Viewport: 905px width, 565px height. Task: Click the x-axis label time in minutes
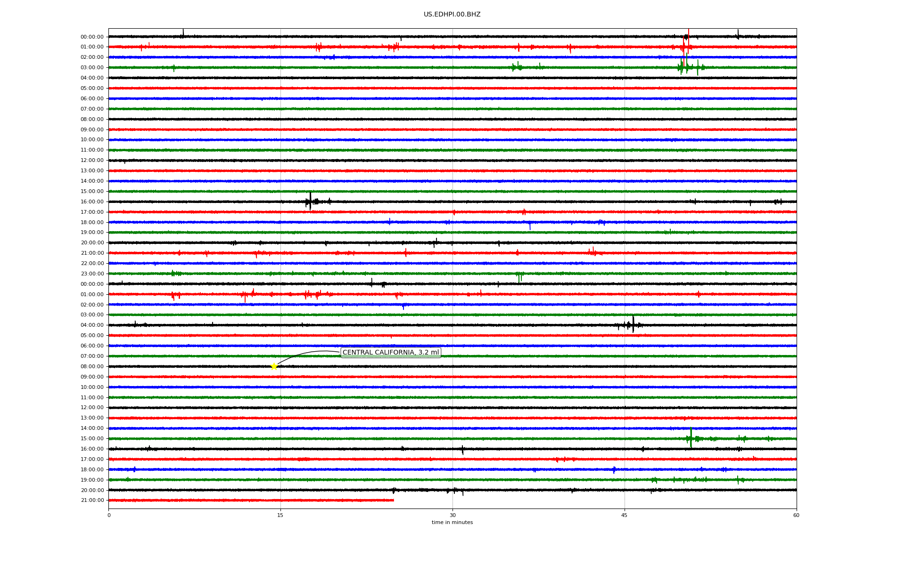pyautogui.click(x=452, y=522)
